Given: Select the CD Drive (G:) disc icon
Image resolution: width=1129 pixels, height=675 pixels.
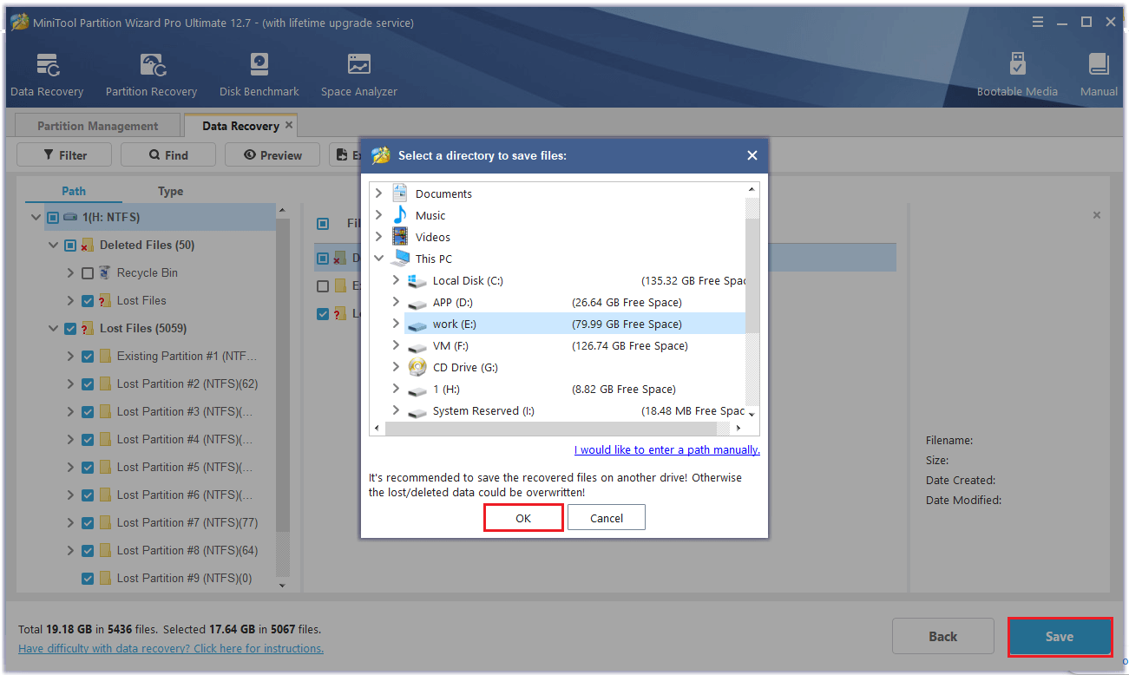Looking at the screenshot, I should click(417, 367).
